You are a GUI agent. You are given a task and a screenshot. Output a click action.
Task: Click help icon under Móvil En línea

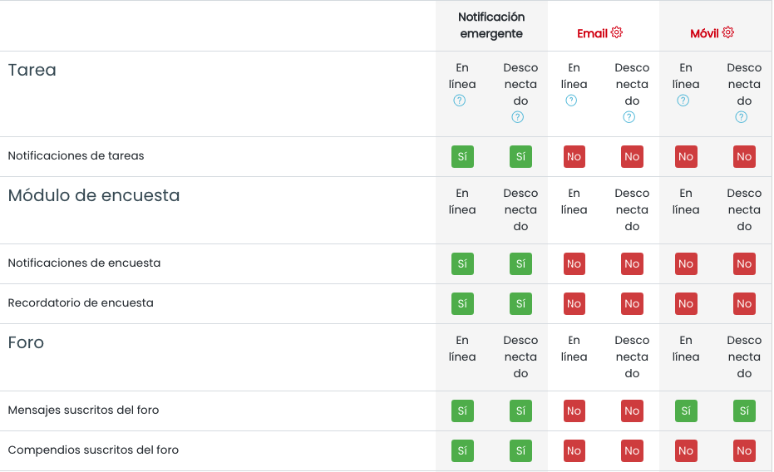click(x=683, y=101)
